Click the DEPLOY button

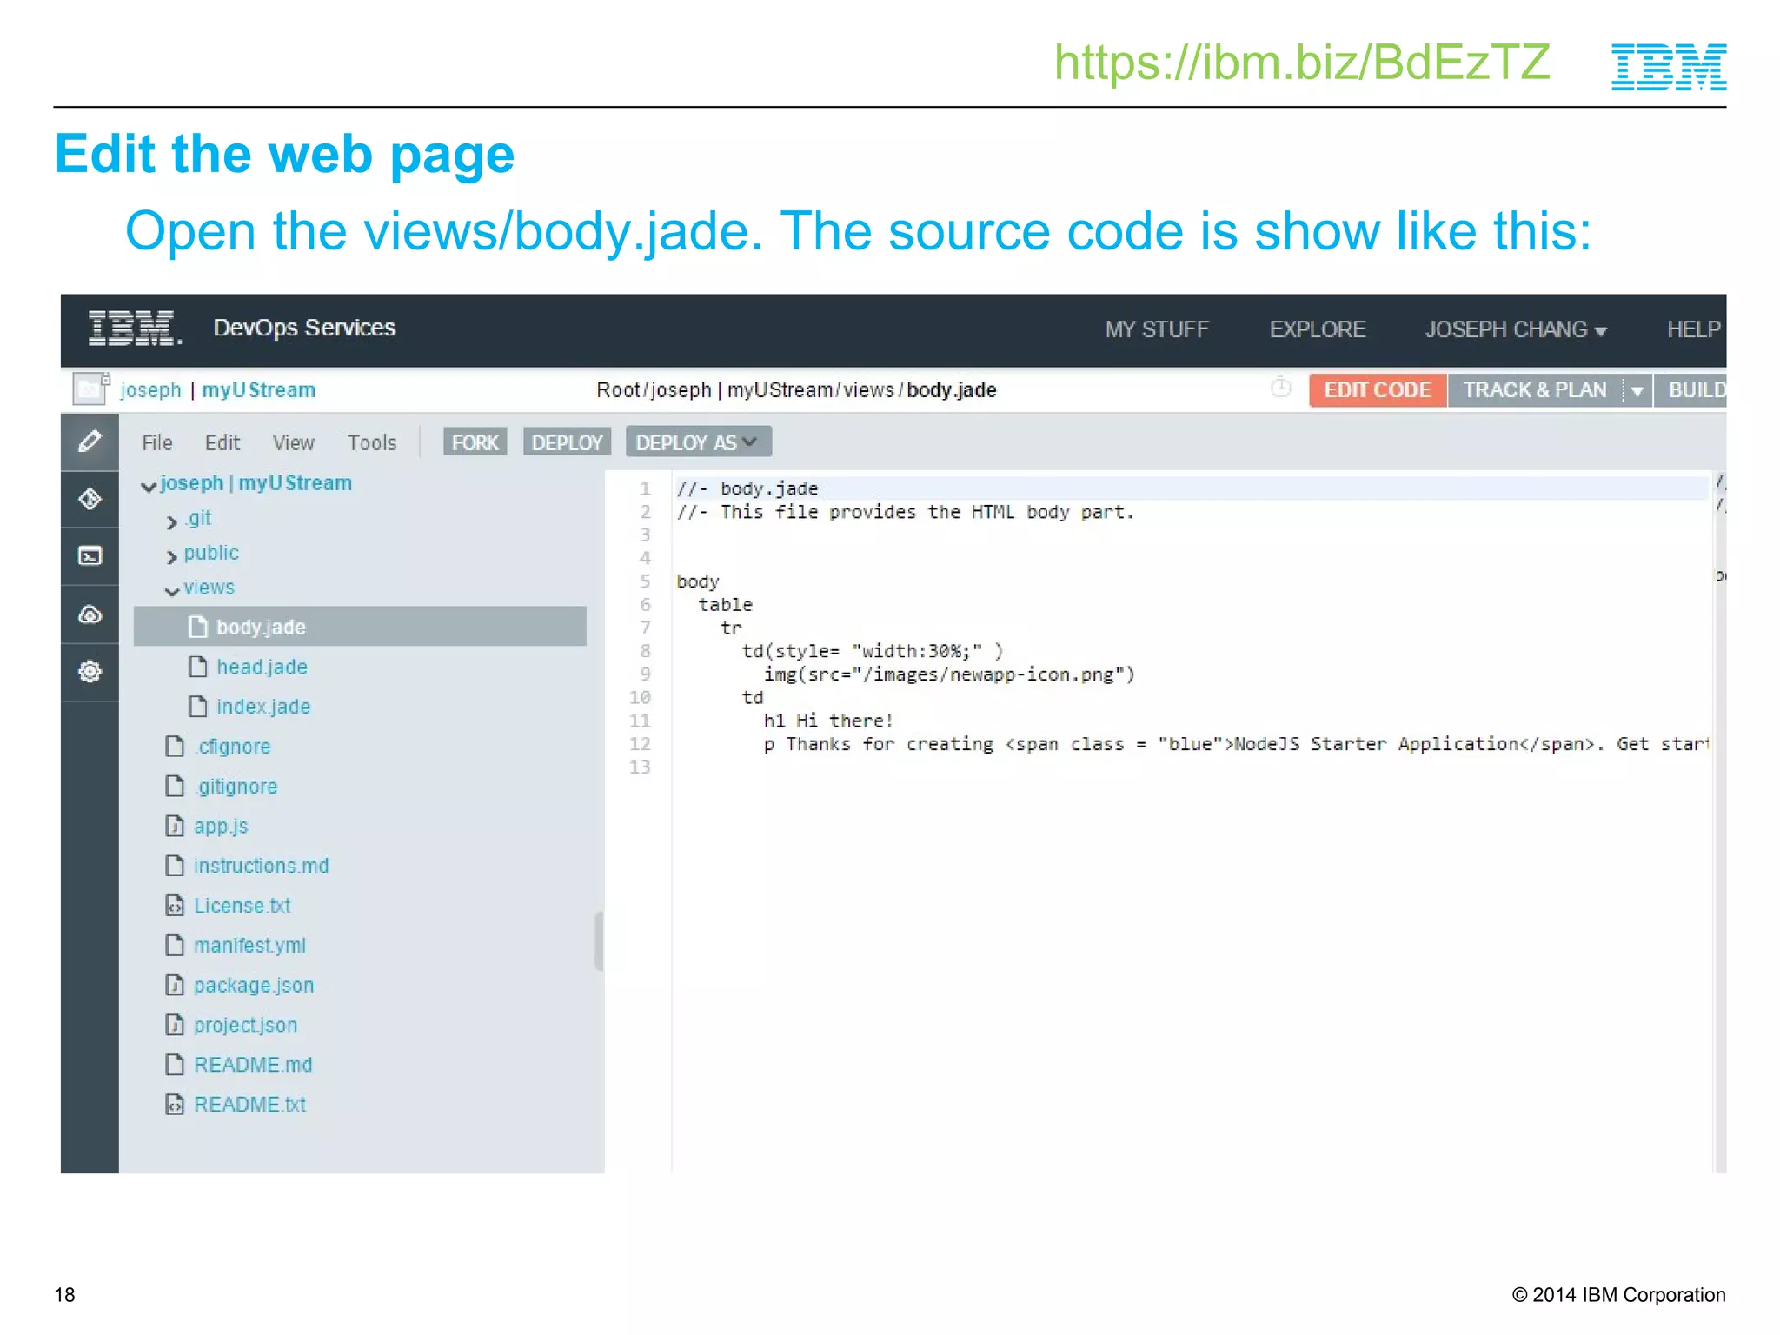(567, 442)
